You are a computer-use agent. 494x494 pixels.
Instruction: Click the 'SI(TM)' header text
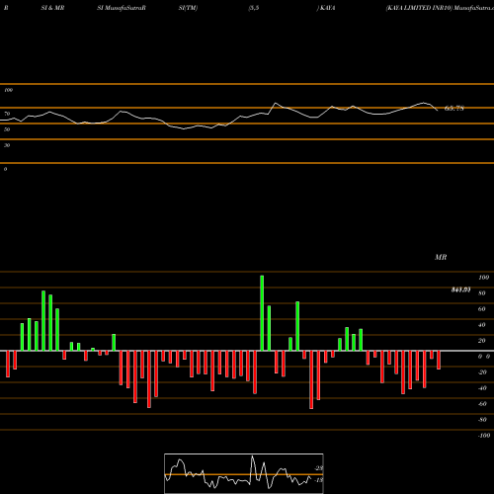188,8
